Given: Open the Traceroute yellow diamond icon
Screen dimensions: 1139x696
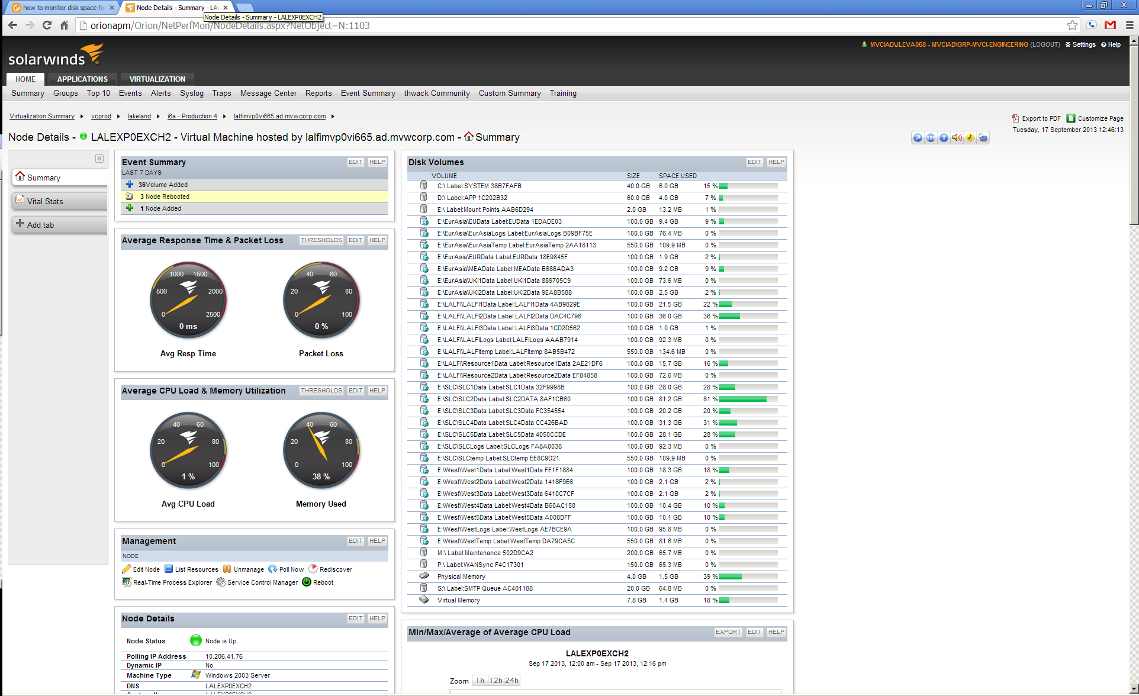Looking at the screenshot, I should pos(970,138).
